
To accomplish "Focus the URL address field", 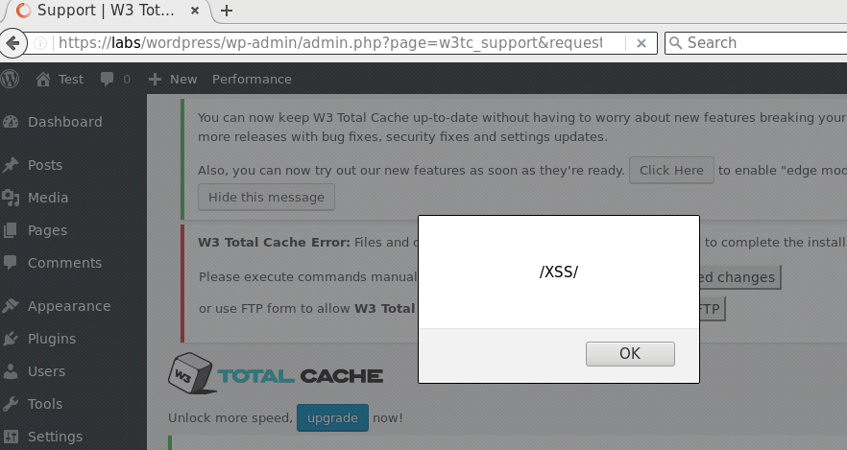I will pyautogui.click(x=329, y=42).
